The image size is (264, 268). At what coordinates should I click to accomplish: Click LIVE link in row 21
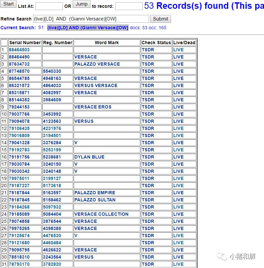tap(178, 193)
